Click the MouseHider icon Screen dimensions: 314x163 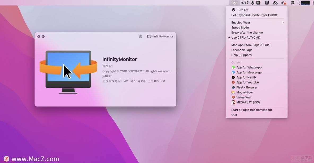click(233, 92)
